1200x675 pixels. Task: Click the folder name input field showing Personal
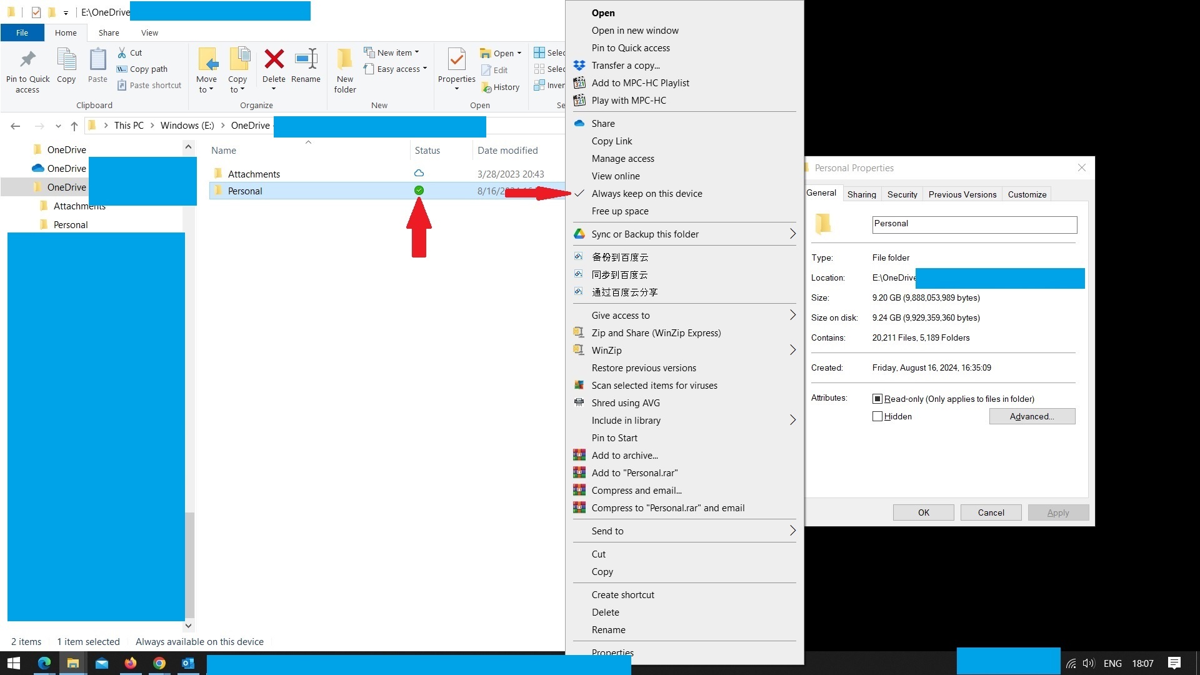(x=973, y=224)
